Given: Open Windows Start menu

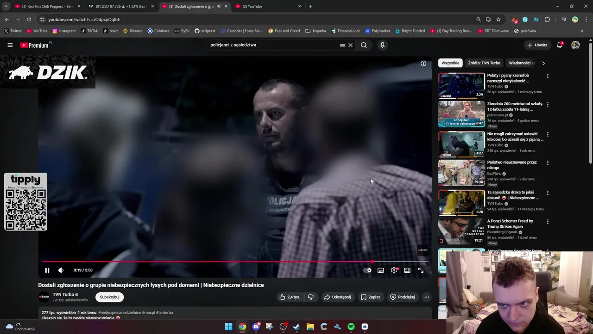Looking at the screenshot, I should [x=228, y=327].
